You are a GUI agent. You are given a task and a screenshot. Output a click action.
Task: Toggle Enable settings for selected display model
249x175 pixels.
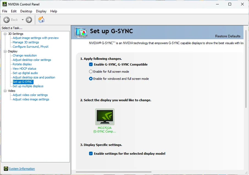[91, 153]
